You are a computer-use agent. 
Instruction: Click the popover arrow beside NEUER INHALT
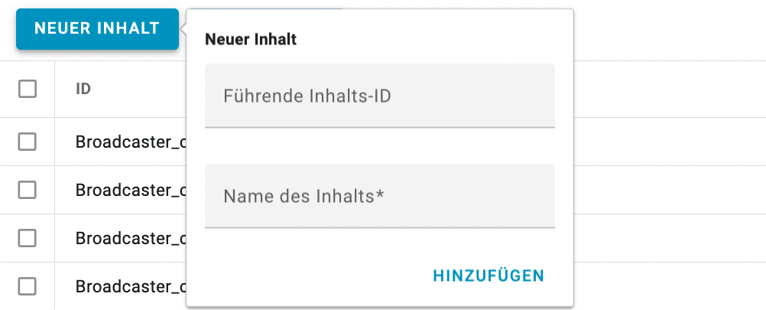point(183,30)
